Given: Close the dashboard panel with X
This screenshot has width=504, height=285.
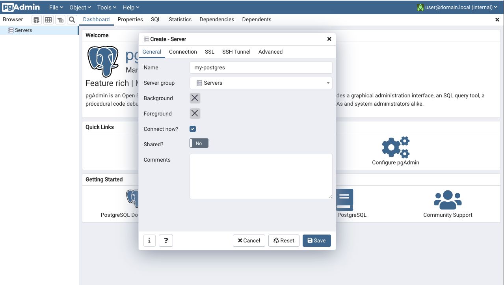Looking at the screenshot, I should 497,20.
